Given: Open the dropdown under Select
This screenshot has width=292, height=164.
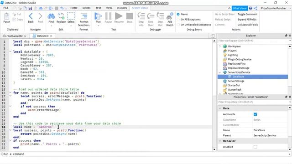Looking at the screenshot, I should point(71,26).
